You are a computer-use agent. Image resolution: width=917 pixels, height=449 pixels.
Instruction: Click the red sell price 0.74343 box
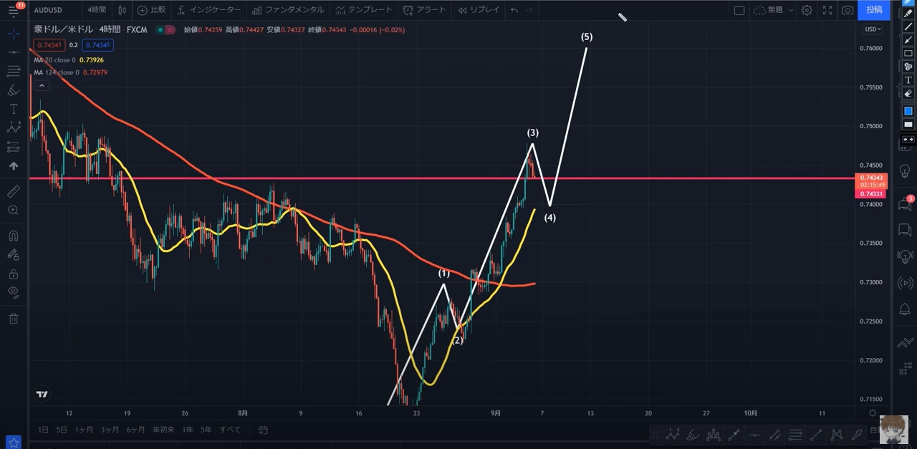click(49, 45)
